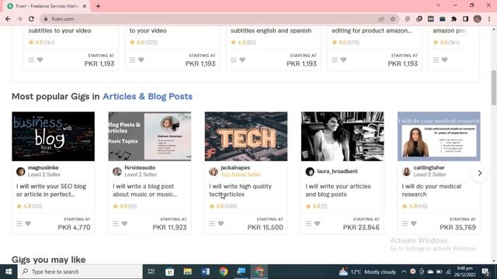Save f4rsideaudio gig with heart icon
The height and width of the screenshot is (279, 497).
pos(124,223)
